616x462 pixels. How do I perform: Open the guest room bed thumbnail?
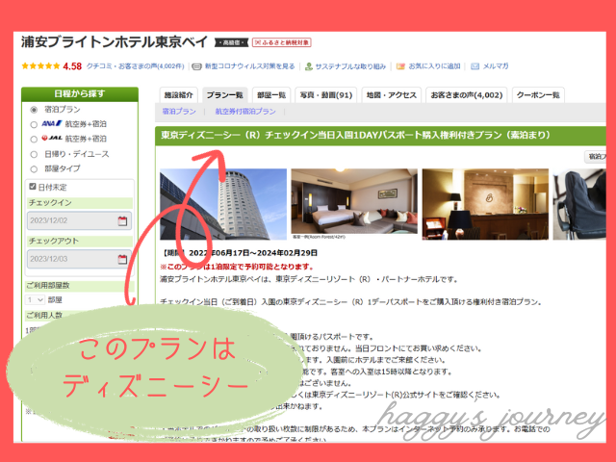354,201
